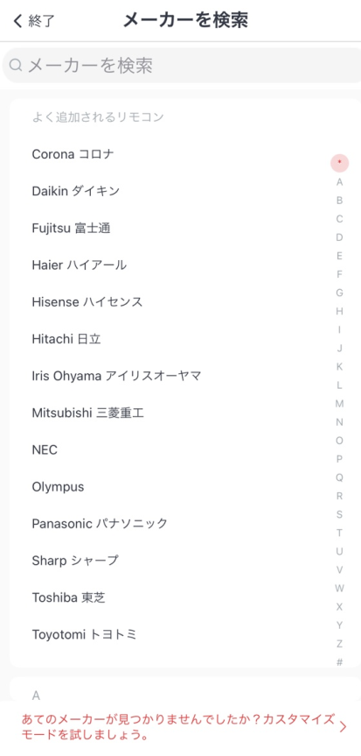The width and height of the screenshot is (361, 756).
Task: Select the red star index marker
Action: coord(340,163)
